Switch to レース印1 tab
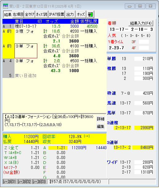 (10, 182)
